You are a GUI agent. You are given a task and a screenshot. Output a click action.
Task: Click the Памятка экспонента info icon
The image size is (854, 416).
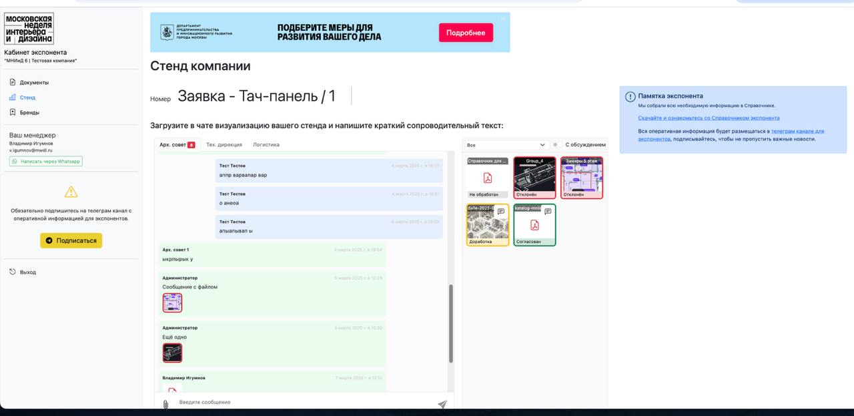click(630, 97)
